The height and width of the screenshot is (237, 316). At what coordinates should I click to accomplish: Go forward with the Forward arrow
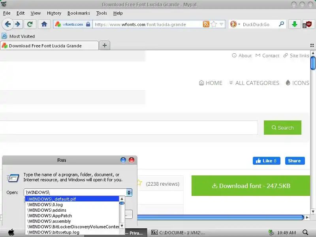coord(18,24)
